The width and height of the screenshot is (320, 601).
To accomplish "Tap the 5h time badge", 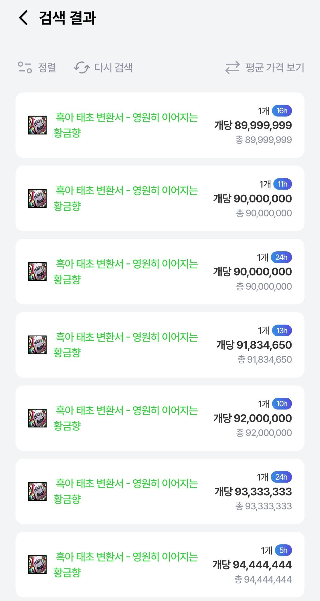I will pyautogui.click(x=283, y=551).
